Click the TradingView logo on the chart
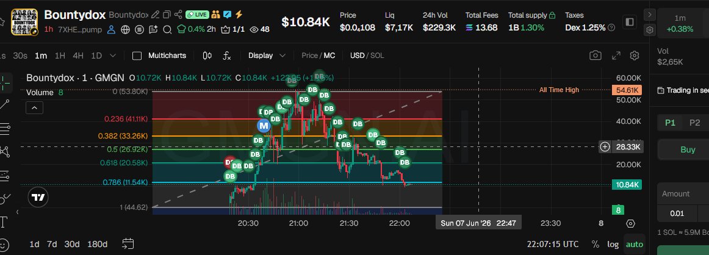Viewport: 709px width, 255px height. coord(38,196)
